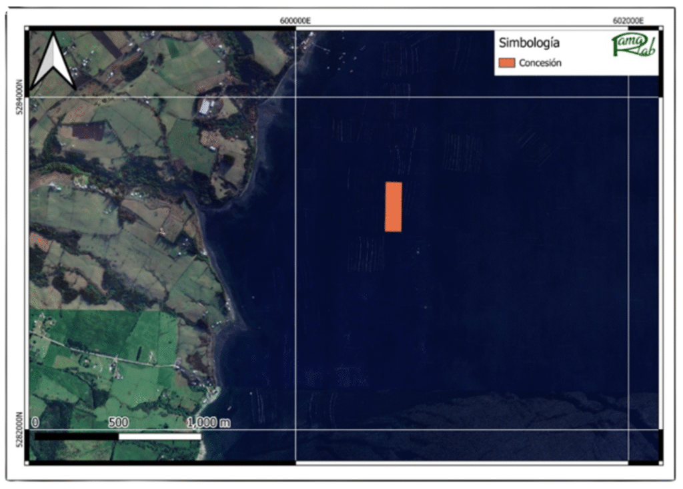The image size is (683, 489).
Task: Click the 602000E and 5282000N grid intersection
Action: 628,429
